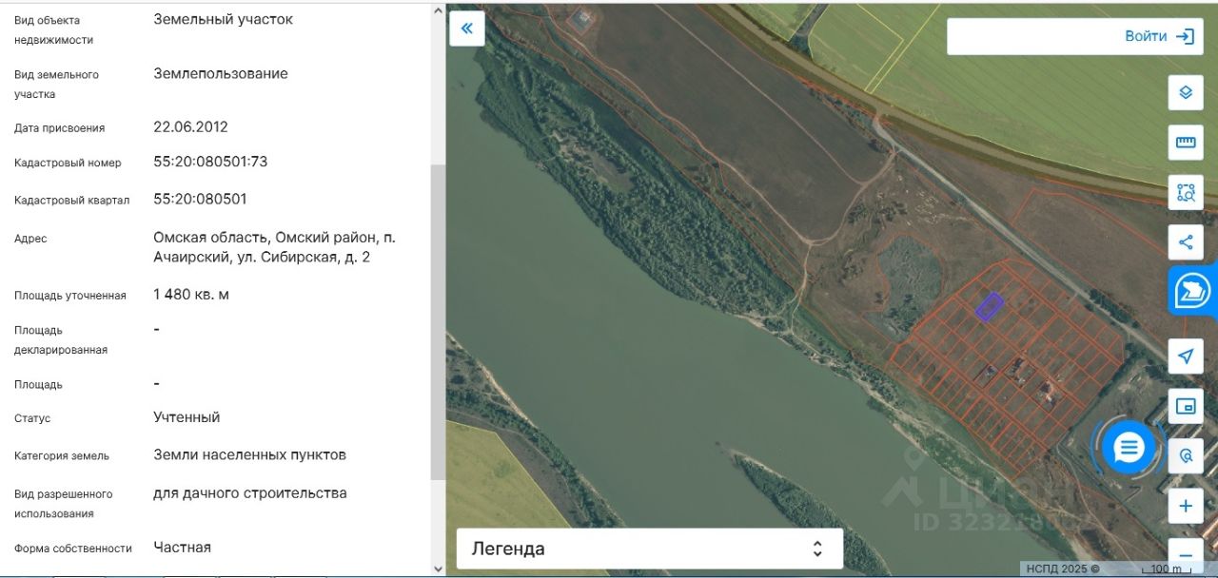
Task: Click the share map icon
Action: 1186,242
